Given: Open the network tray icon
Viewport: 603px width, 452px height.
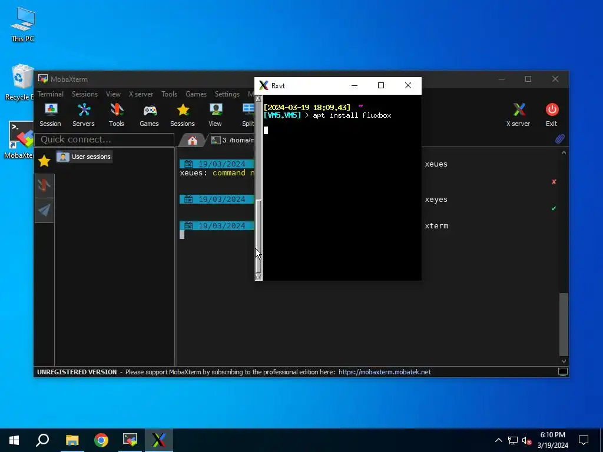Looking at the screenshot, I should (x=513, y=440).
